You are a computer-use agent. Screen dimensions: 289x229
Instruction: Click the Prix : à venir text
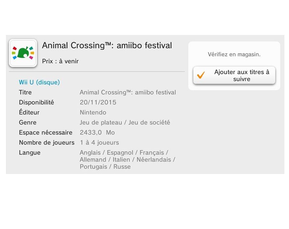click(60, 61)
